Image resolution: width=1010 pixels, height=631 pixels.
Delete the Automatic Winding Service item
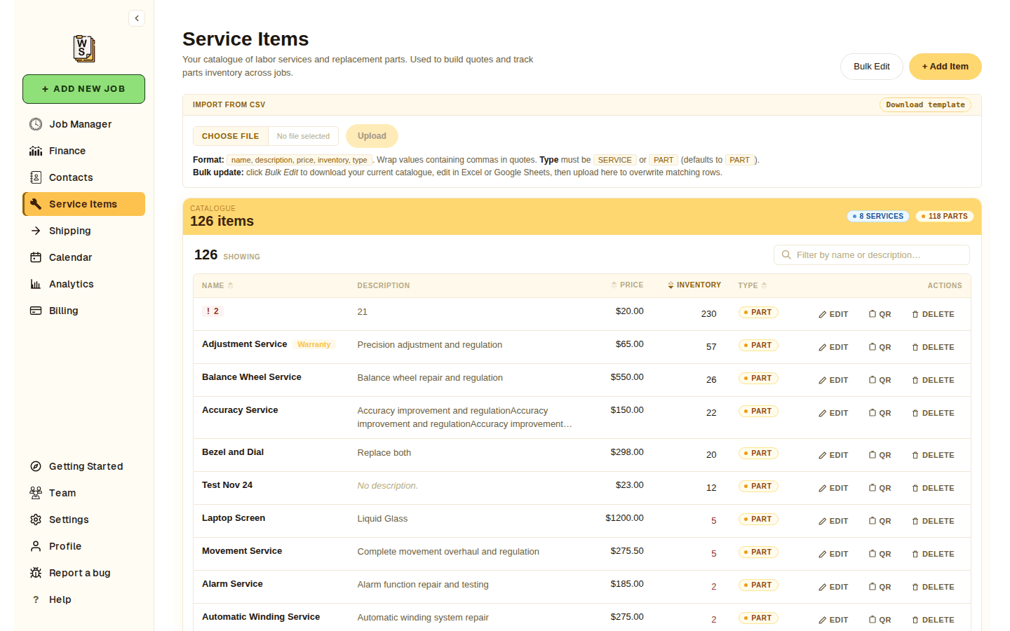(933, 620)
